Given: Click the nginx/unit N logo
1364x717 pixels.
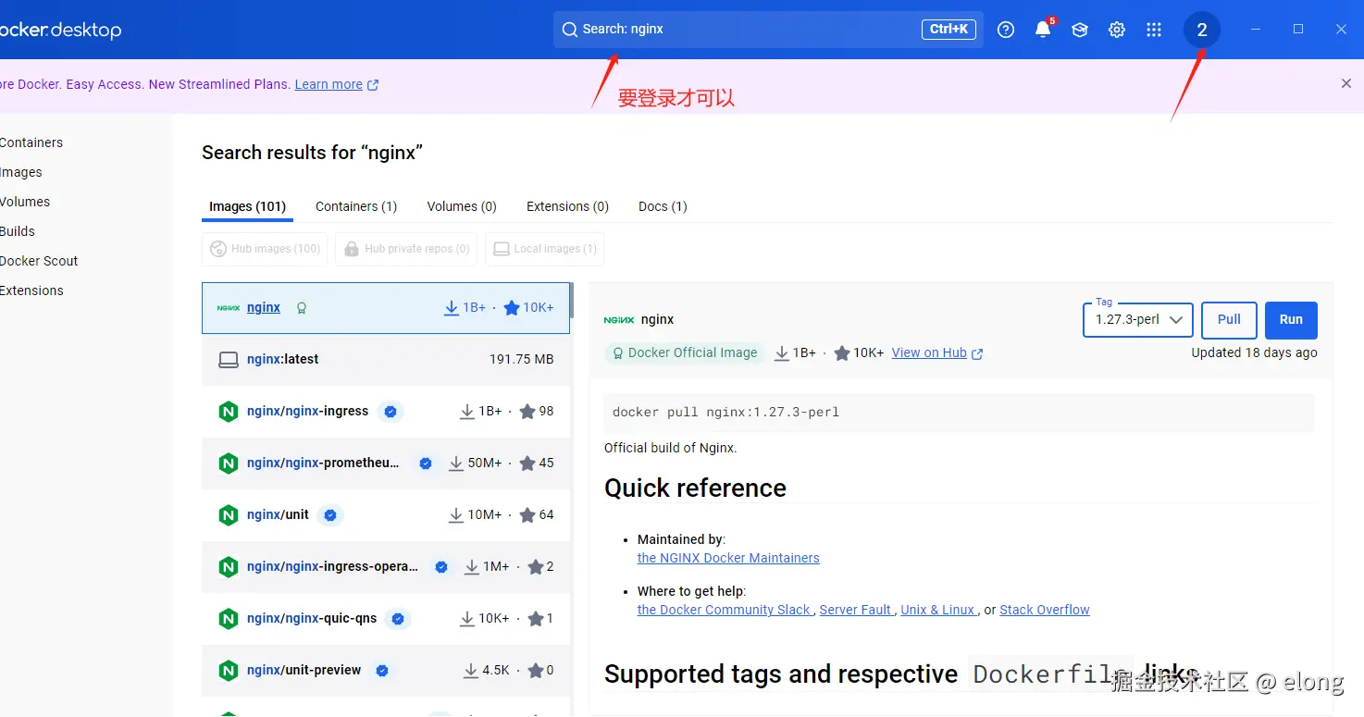Looking at the screenshot, I should (229, 515).
